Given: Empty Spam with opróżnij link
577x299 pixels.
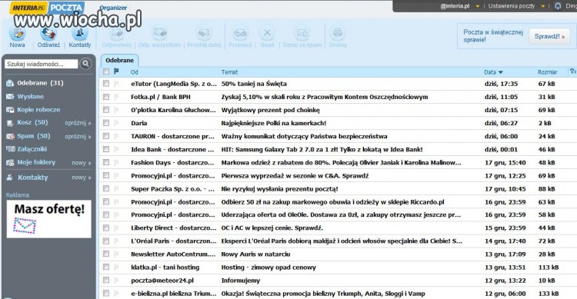Looking at the screenshot, I should [78, 137].
